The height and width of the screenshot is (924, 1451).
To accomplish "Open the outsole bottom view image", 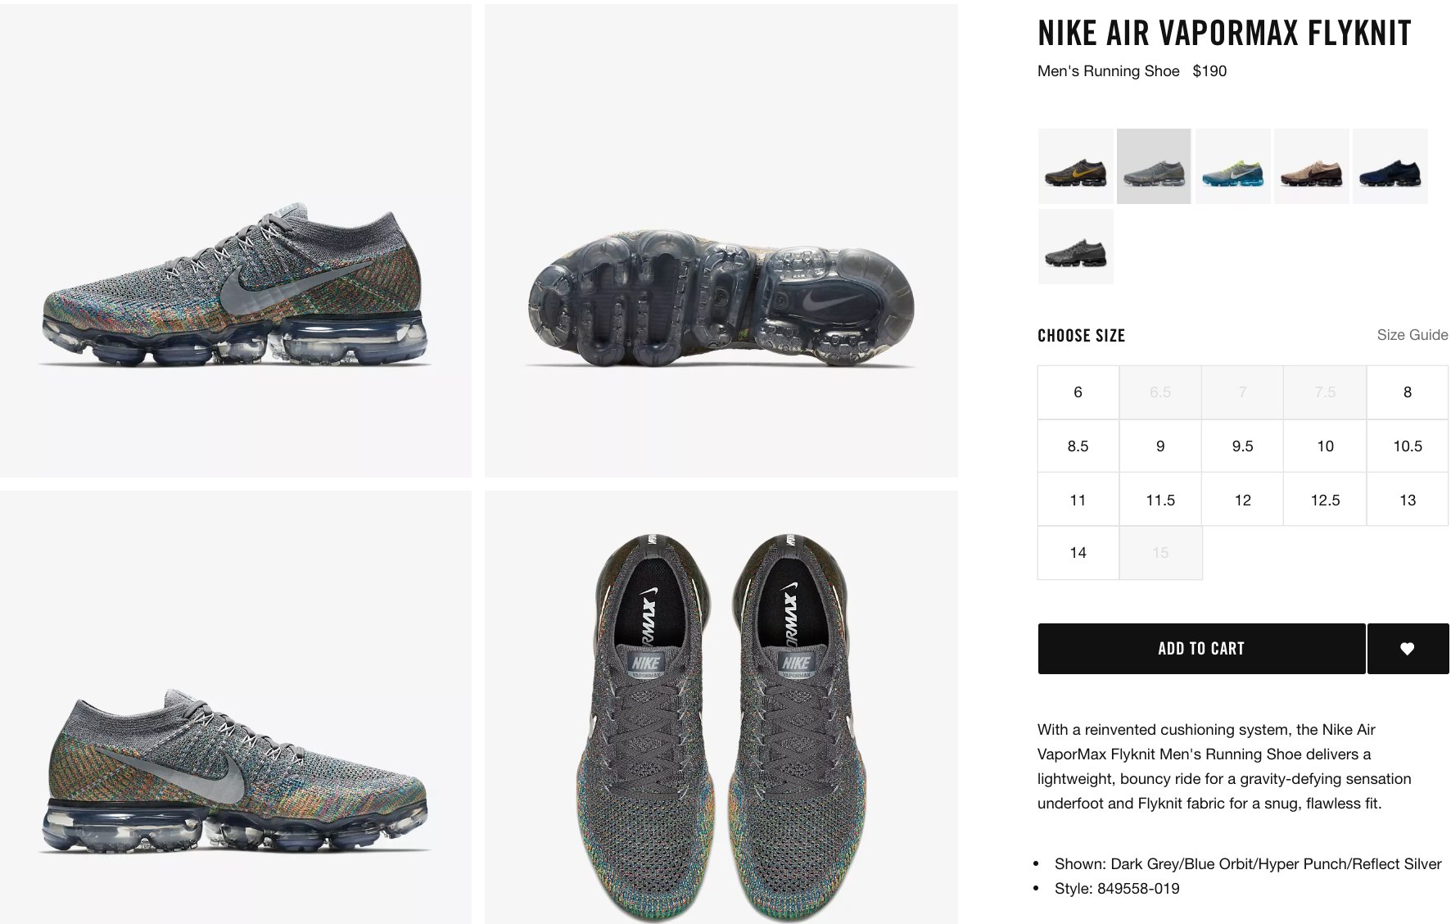I will coord(721,240).
